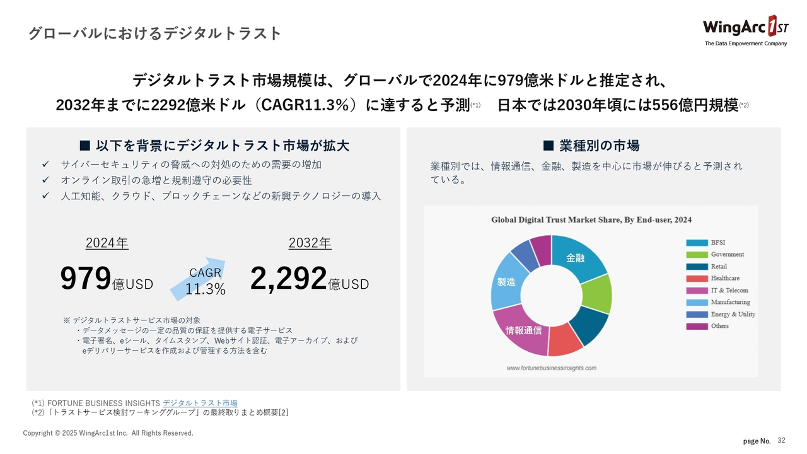The height and width of the screenshot is (454, 807).
Task: Click the square bullet before 業種別の市場 heading
Action: pyautogui.click(x=548, y=146)
